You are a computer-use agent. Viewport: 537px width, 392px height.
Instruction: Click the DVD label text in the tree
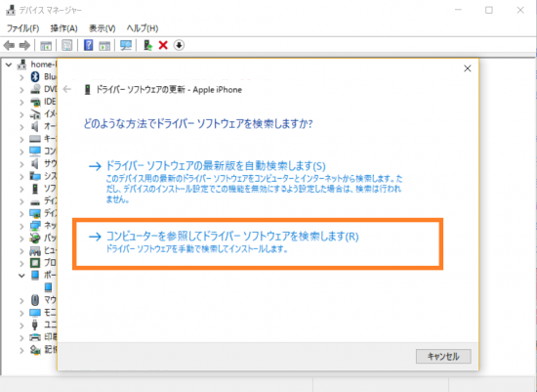(50, 89)
